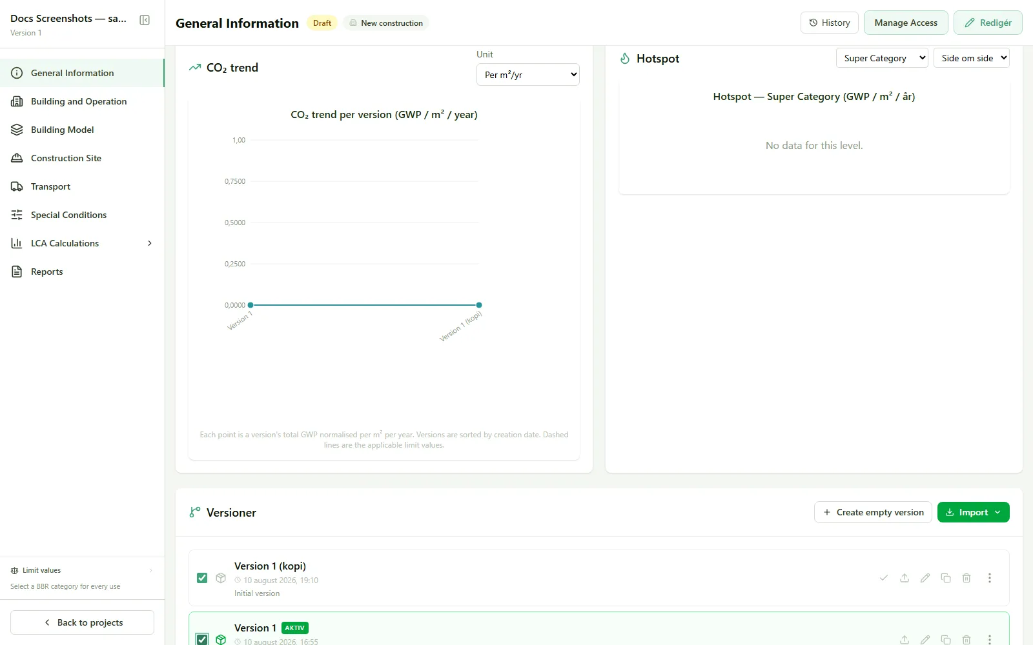Image resolution: width=1033 pixels, height=645 pixels.
Task: Expand the Limit values chevron
Action: [151, 570]
